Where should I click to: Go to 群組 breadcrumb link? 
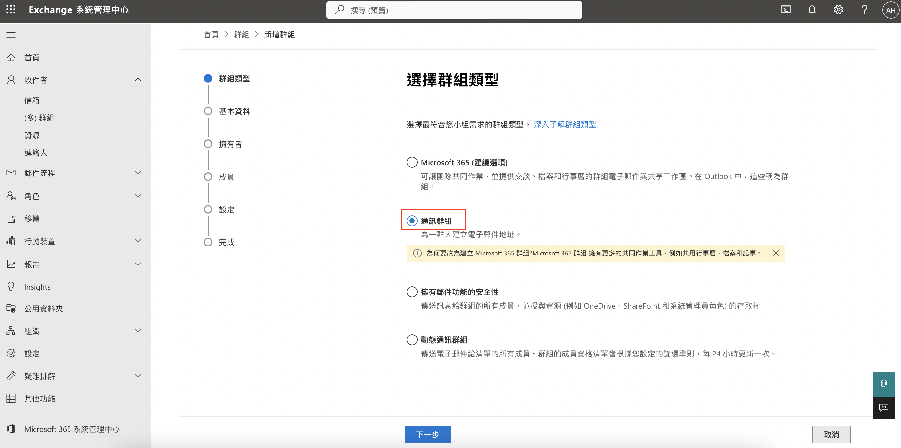click(x=241, y=35)
